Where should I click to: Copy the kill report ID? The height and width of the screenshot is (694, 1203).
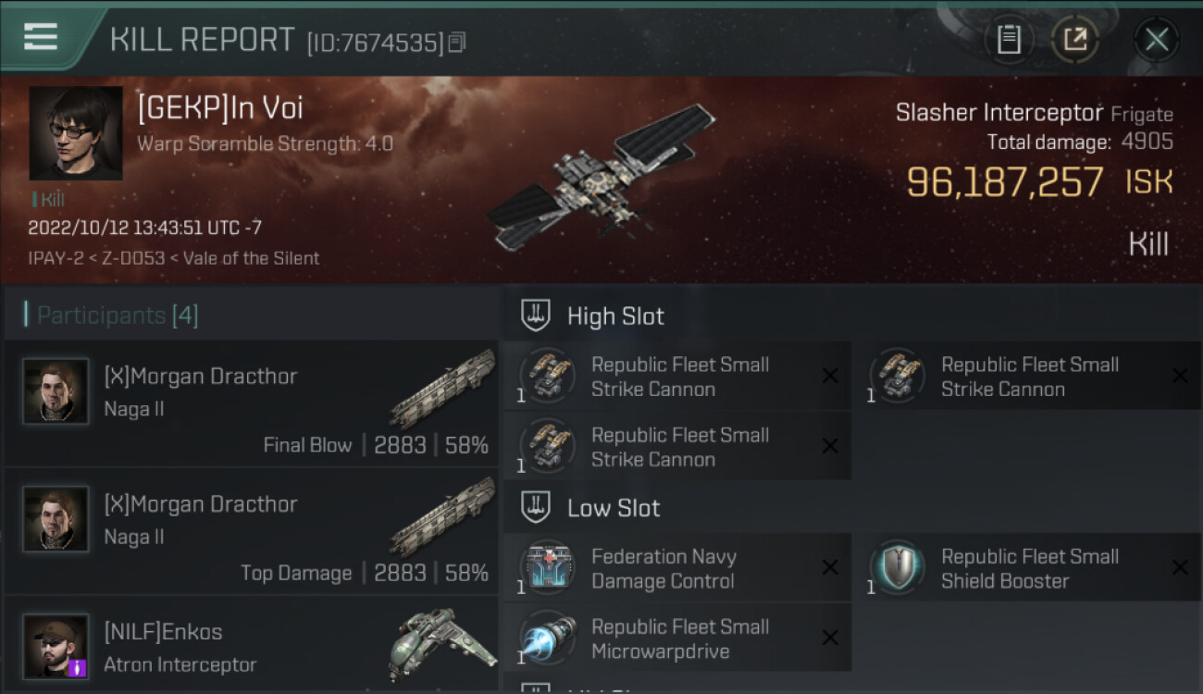(456, 43)
